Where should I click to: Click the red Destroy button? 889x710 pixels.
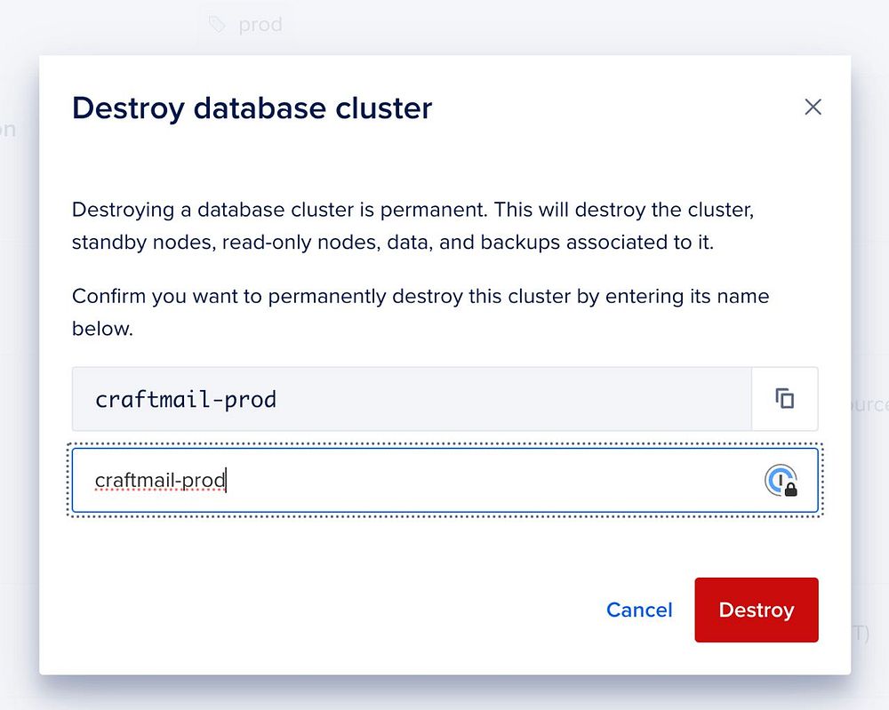coord(757,610)
